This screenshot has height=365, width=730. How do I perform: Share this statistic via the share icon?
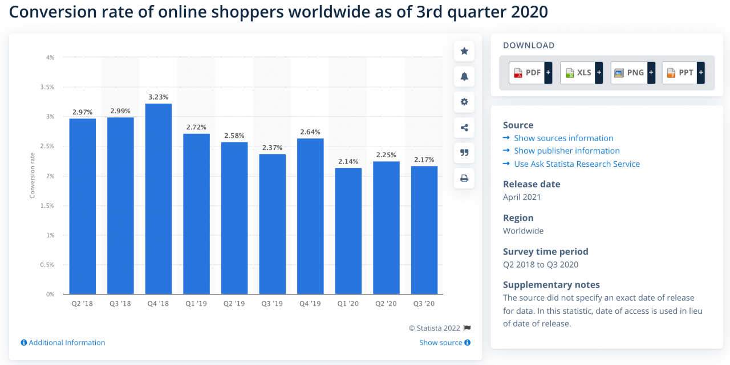point(464,128)
